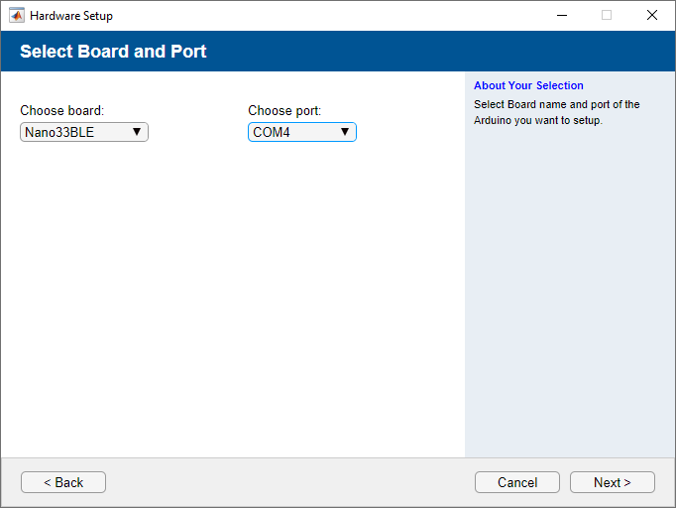Click the MATLAB logo in the title bar
676x508 pixels.
tap(17, 16)
